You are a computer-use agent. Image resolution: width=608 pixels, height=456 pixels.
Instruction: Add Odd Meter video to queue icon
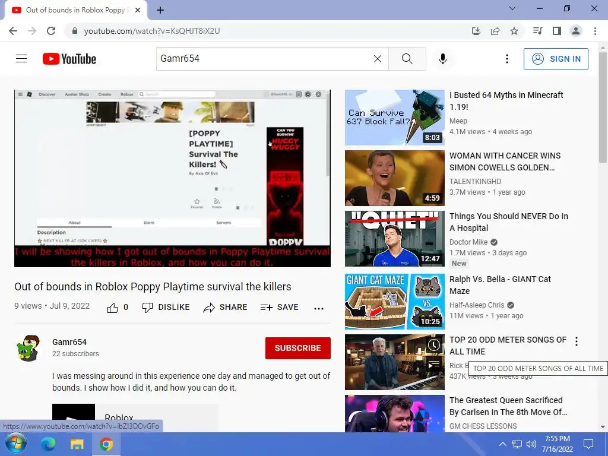(434, 365)
